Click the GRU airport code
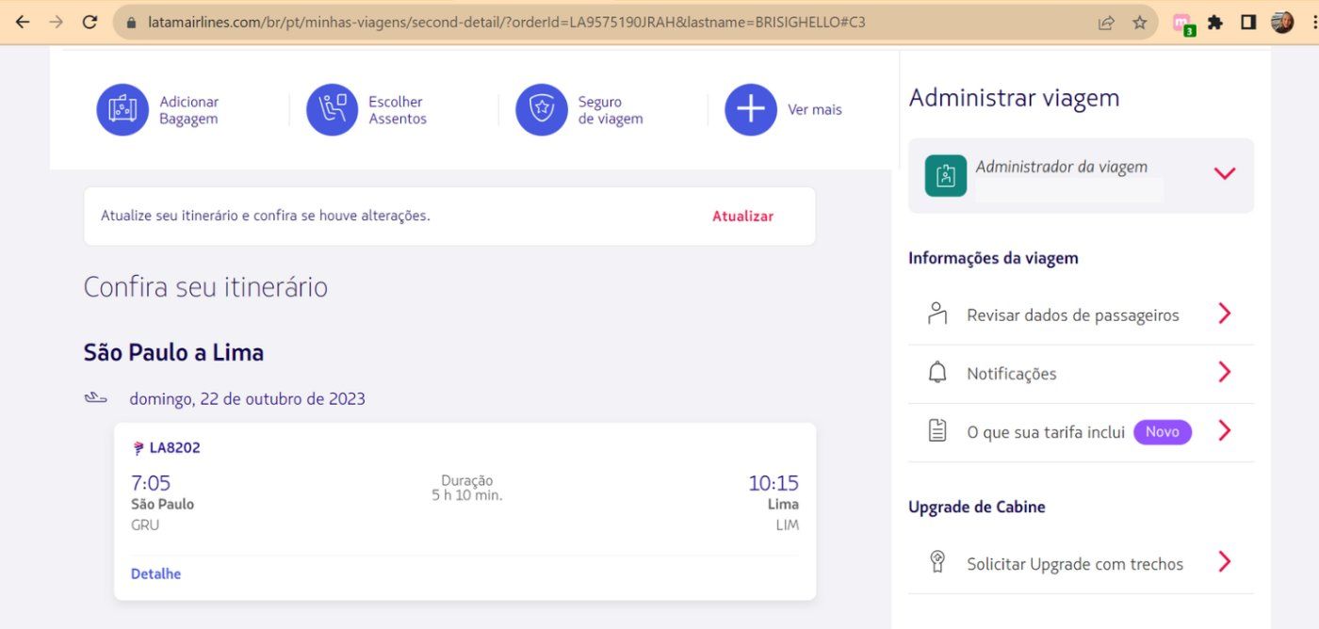This screenshot has width=1319, height=629. point(145,525)
